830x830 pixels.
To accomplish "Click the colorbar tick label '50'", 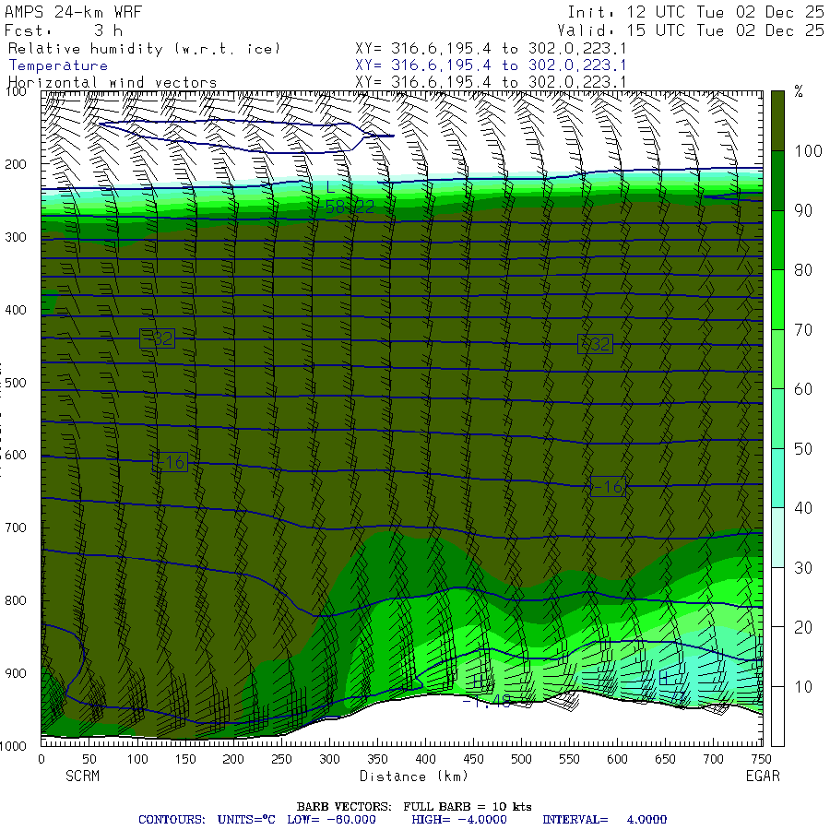I will (x=803, y=449).
